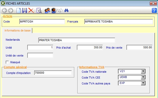Screen dimensions: 158x98
Task: Focus the empty Unité de vente field
Action: coord(40,55)
